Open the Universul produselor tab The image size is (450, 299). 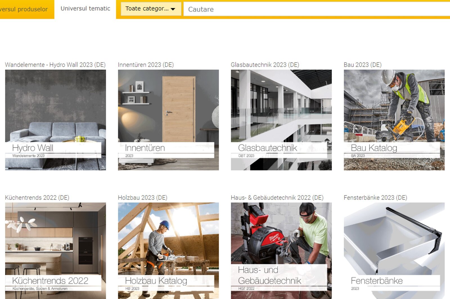(x=27, y=9)
